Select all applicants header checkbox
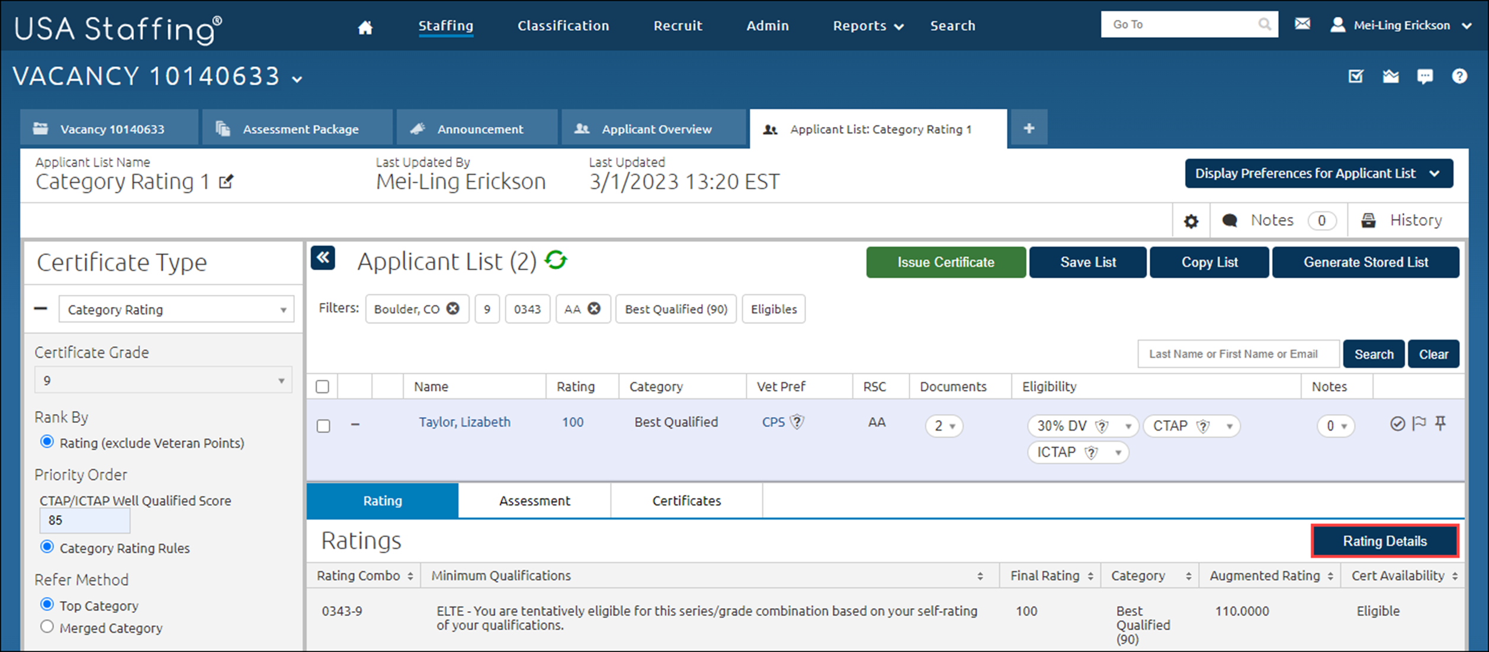This screenshot has height=652, width=1489. point(322,386)
